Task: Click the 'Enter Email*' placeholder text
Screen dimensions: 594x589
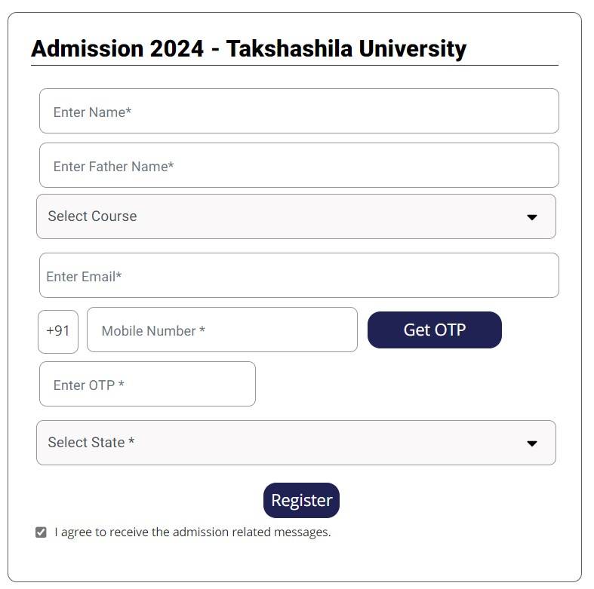Action: pyautogui.click(x=84, y=277)
